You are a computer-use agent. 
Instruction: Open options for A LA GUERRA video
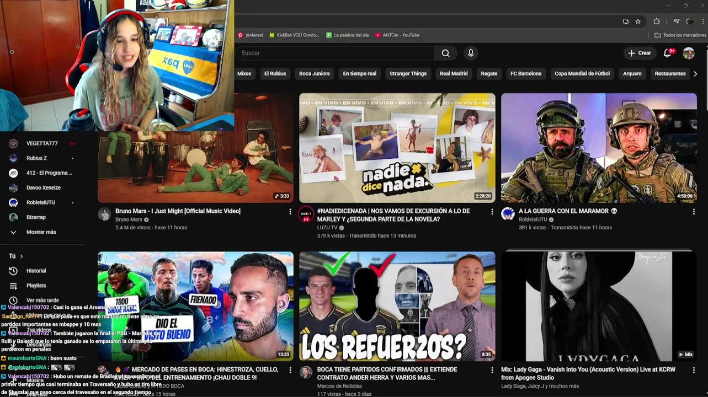(x=694, y=212)
